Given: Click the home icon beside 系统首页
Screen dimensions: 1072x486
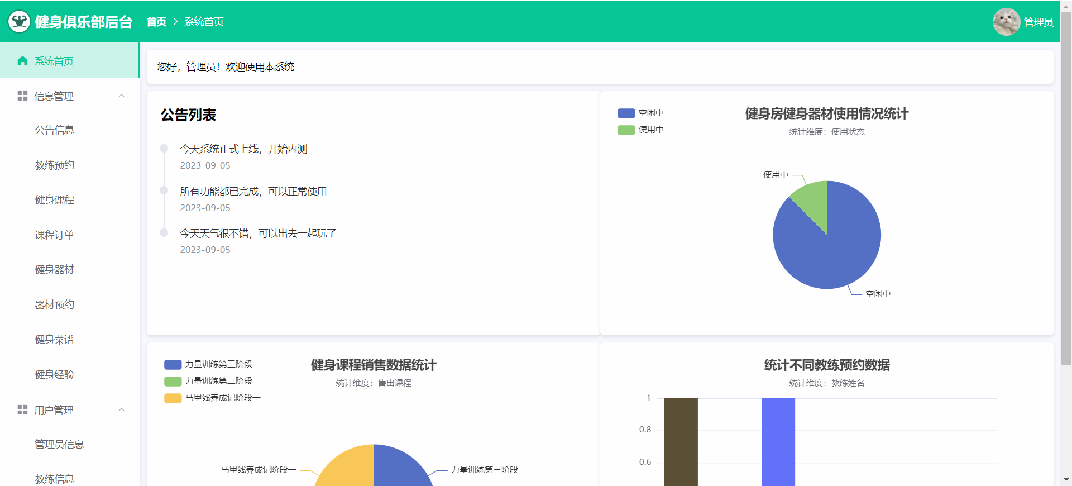Looking at the screenshot, I should point(22,61).
